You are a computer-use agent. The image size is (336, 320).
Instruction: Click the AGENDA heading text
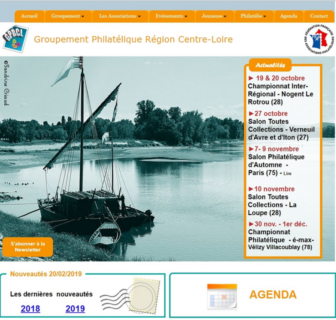click(272, 295)
